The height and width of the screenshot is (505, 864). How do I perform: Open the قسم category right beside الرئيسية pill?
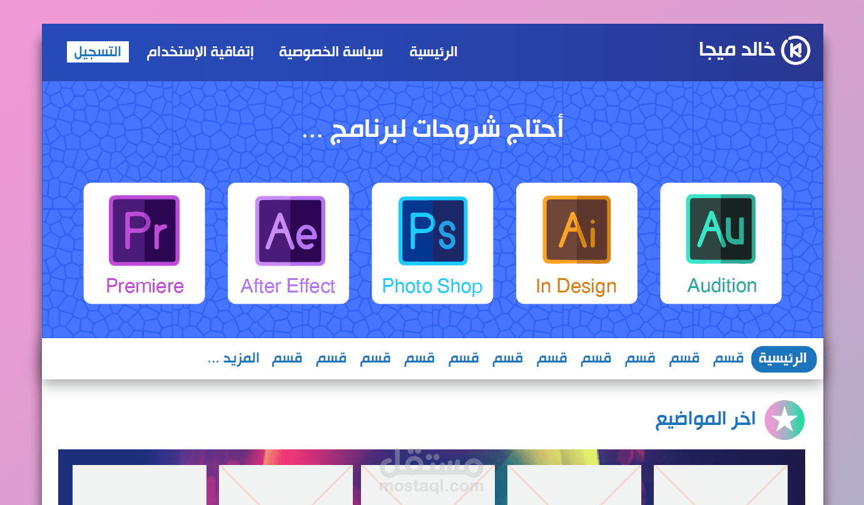(729, 359)
